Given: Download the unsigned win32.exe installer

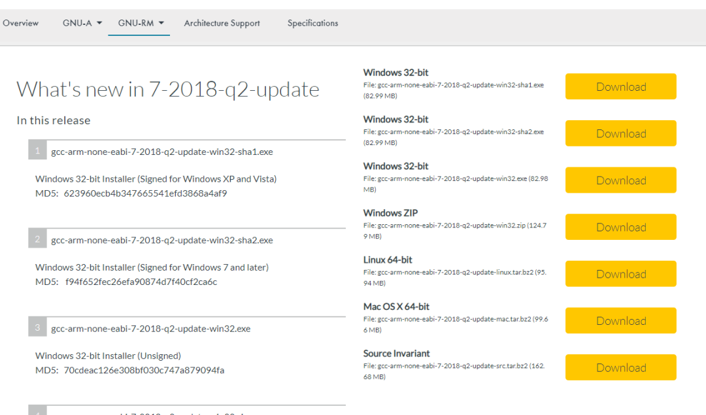Looking at the screenshot, I should pyautogui.click(x=621, y=180).
